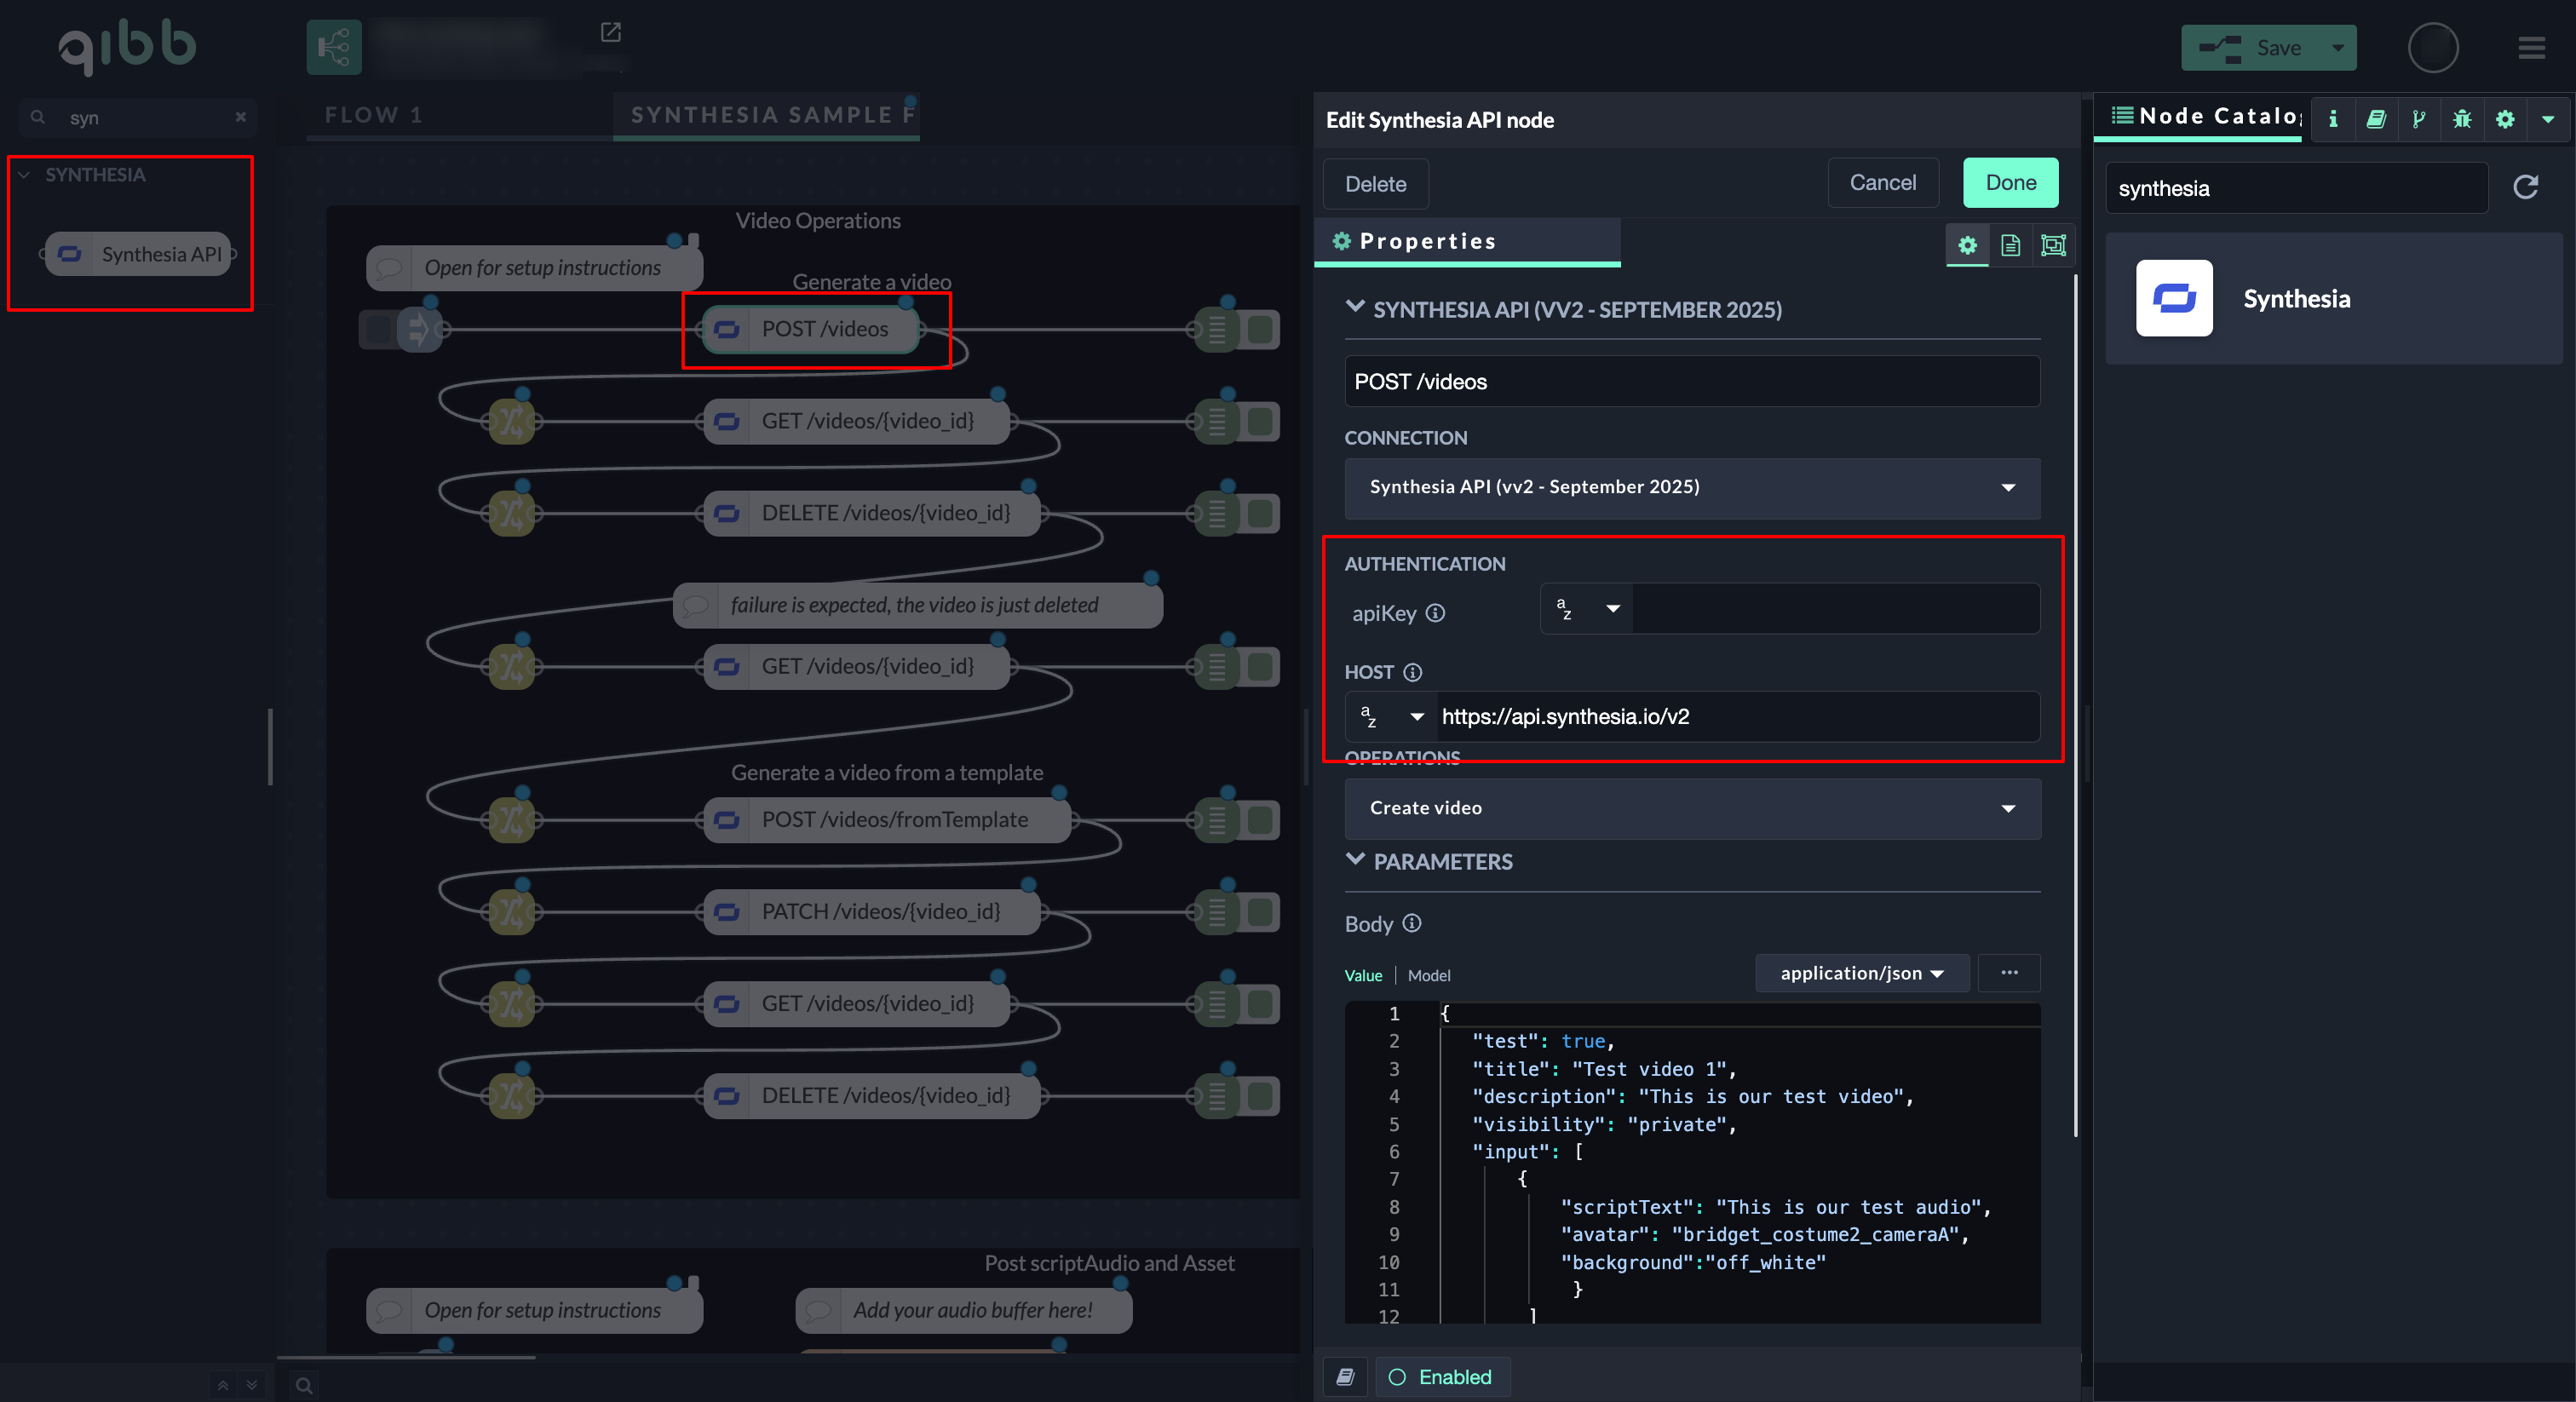Open the debug bug panel icon

[x=2462, y=119]
